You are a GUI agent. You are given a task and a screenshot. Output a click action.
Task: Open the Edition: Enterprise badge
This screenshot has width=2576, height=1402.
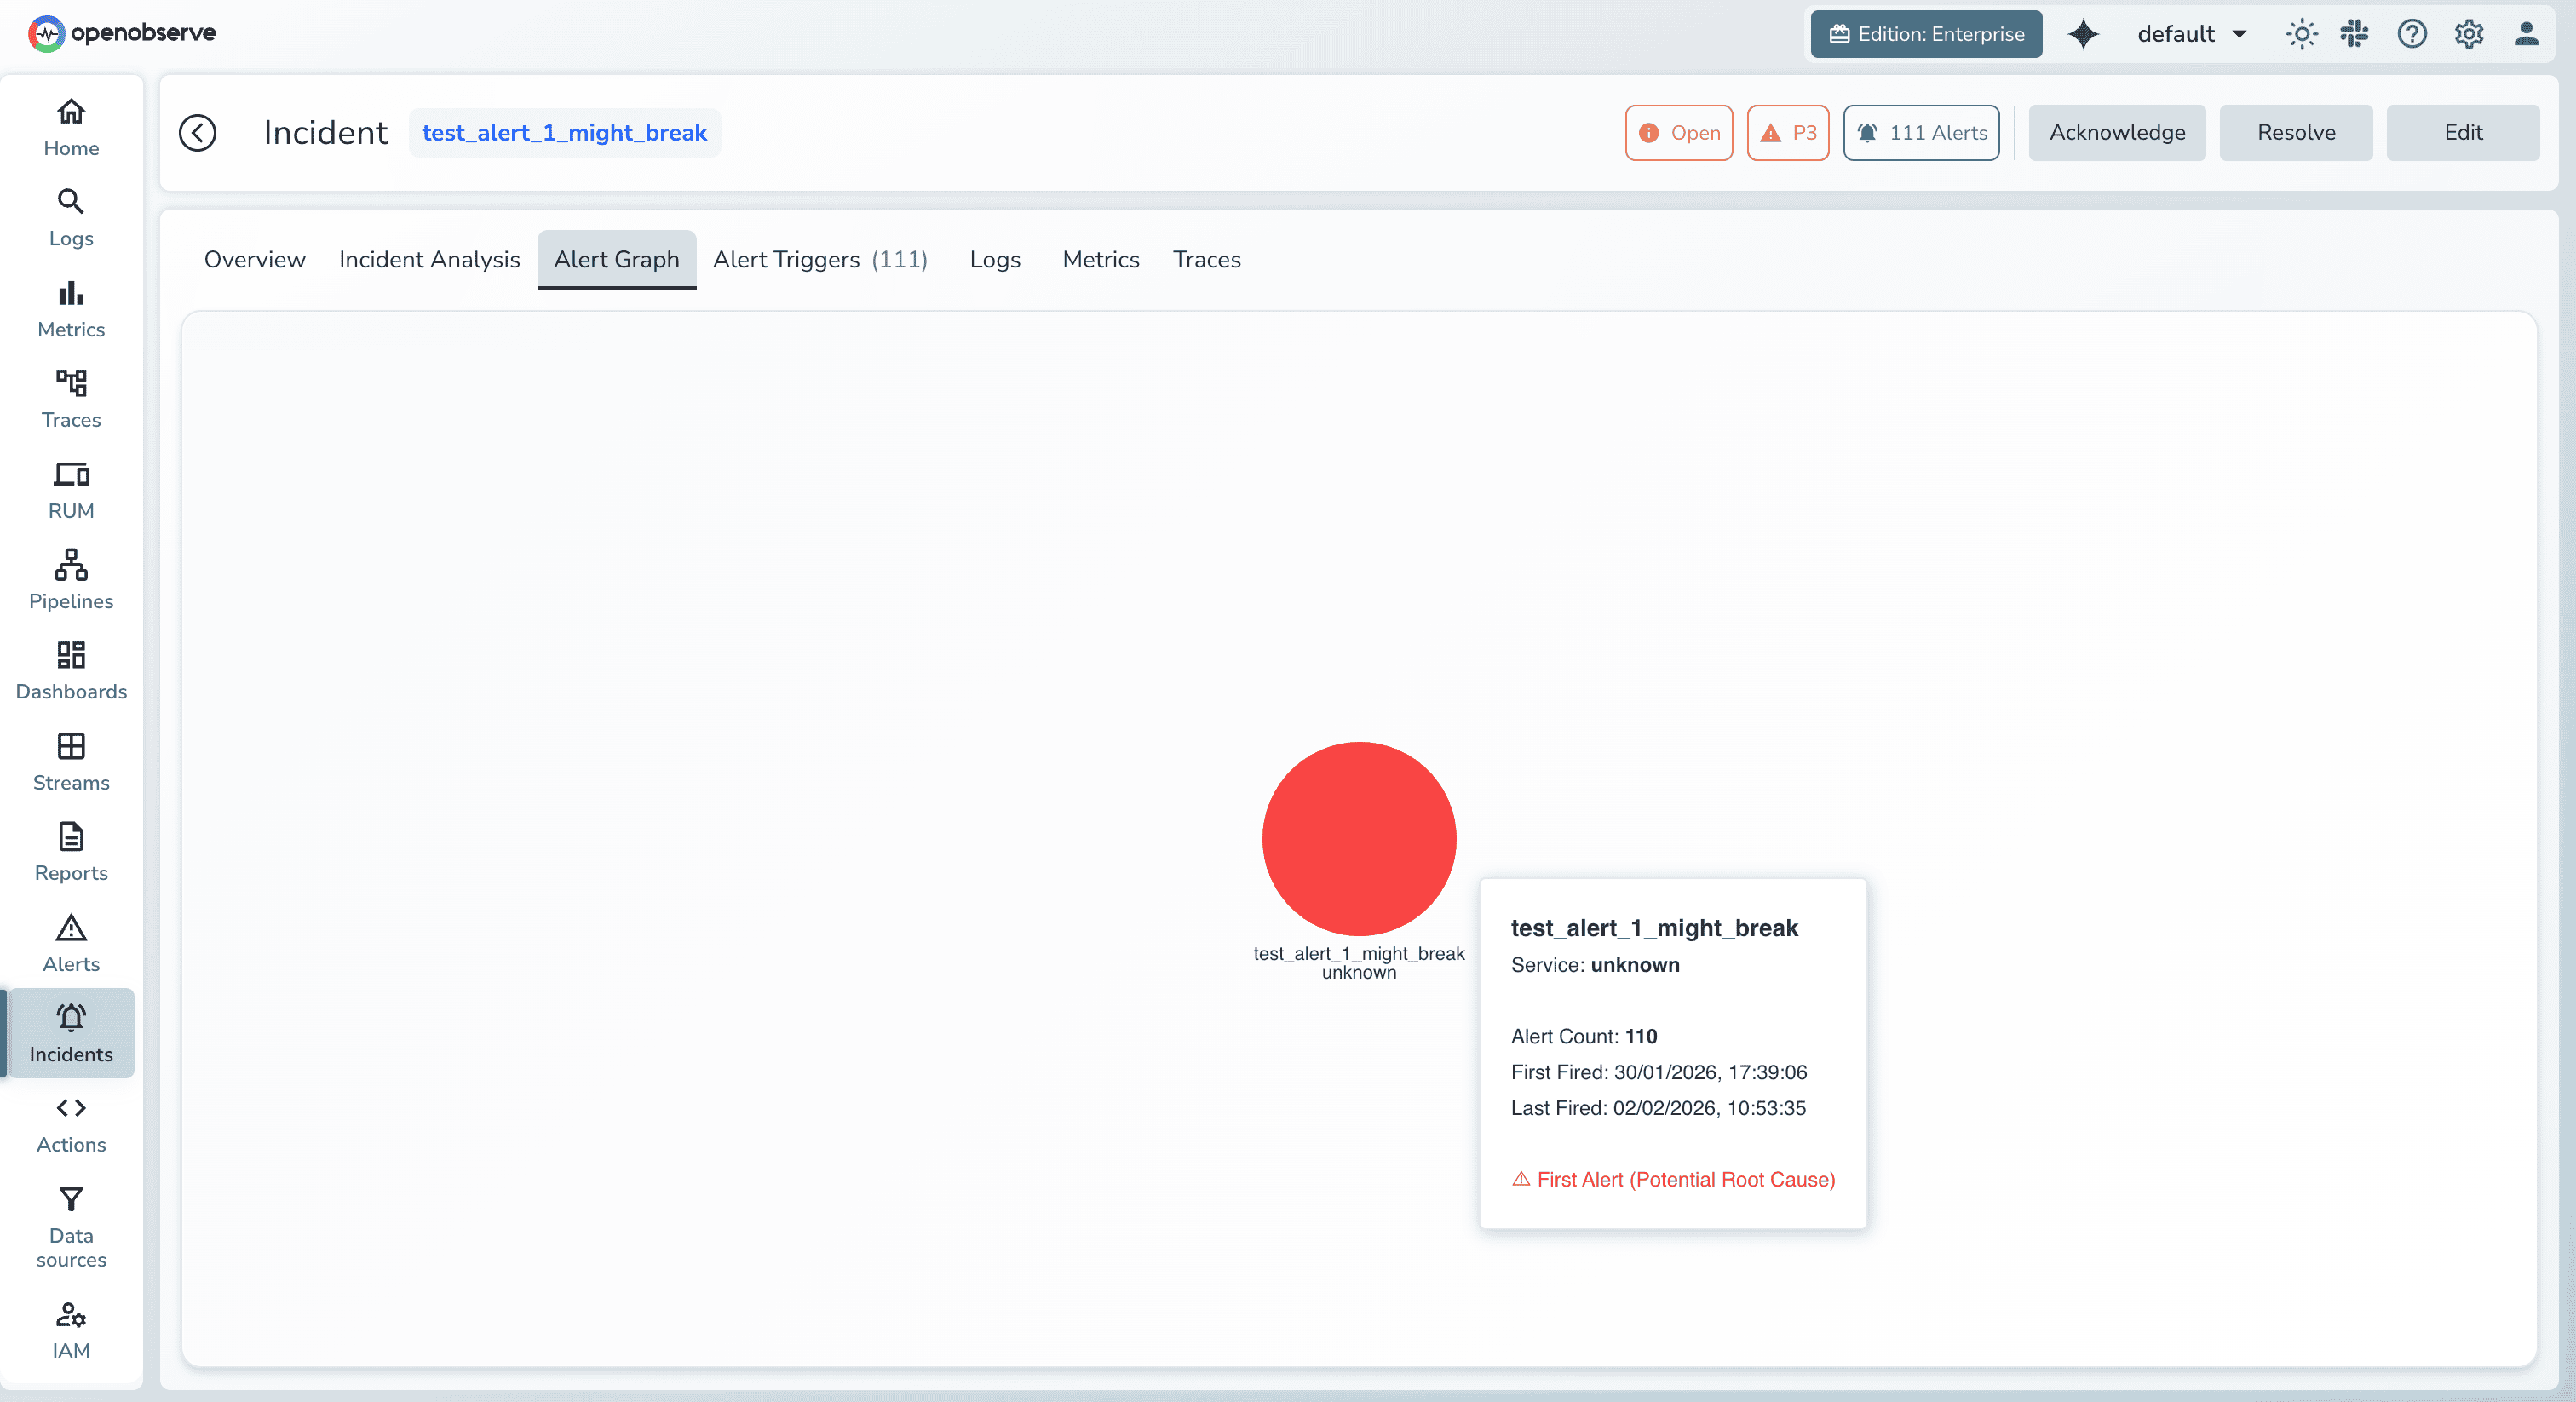pos(1925,33)
